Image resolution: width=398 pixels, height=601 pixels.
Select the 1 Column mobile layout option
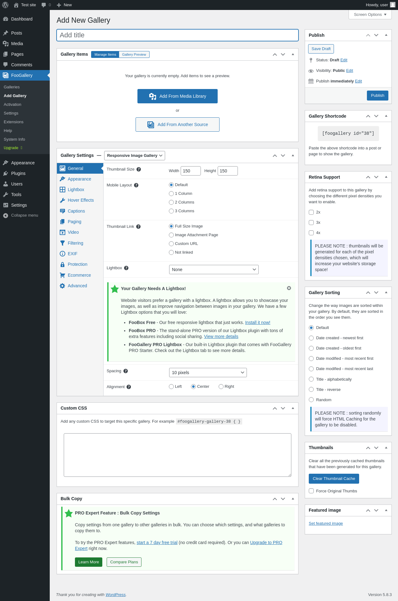pos(171,194)
